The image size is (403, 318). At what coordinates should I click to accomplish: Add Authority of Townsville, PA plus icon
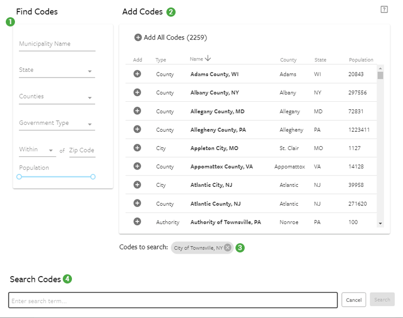137,221
